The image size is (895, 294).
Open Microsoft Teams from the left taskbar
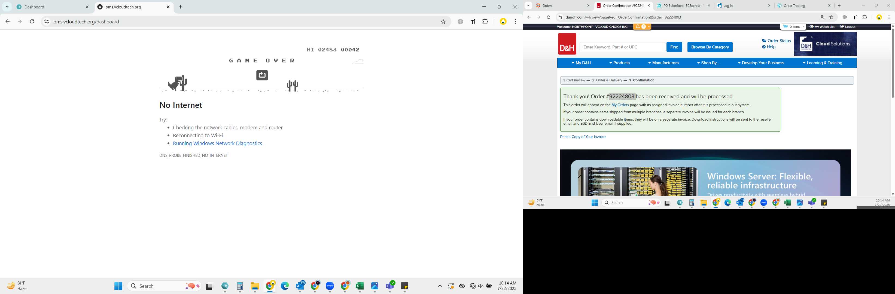(x=390, y=286)
